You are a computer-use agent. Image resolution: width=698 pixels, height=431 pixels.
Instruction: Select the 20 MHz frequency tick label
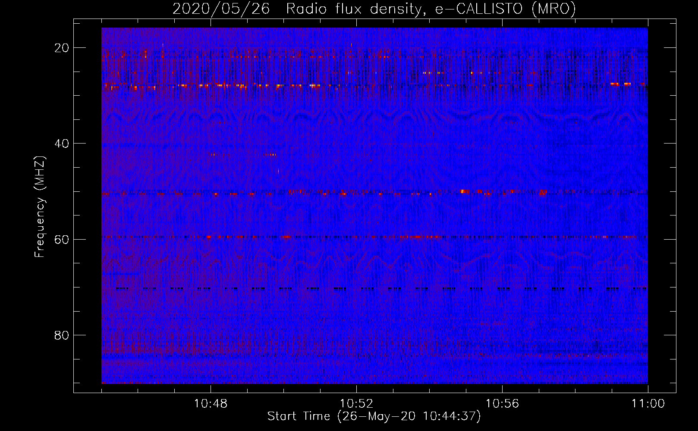tap(62, 48)
